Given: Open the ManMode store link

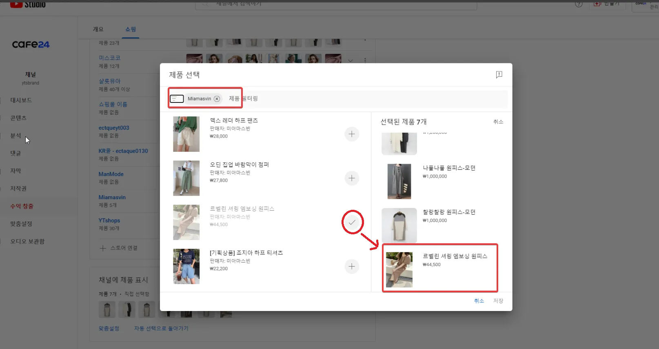Looking at the screenshot, I should tap(111, 174).
